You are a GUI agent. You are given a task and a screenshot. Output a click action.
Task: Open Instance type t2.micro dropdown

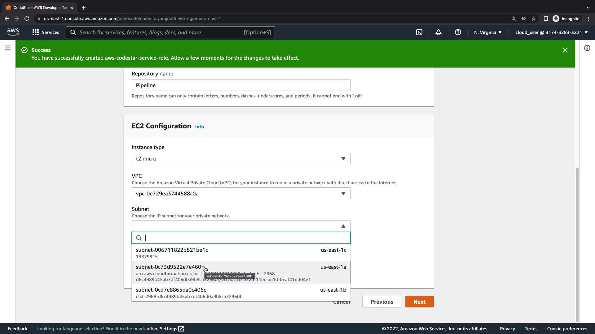click(x=241, y=159)
